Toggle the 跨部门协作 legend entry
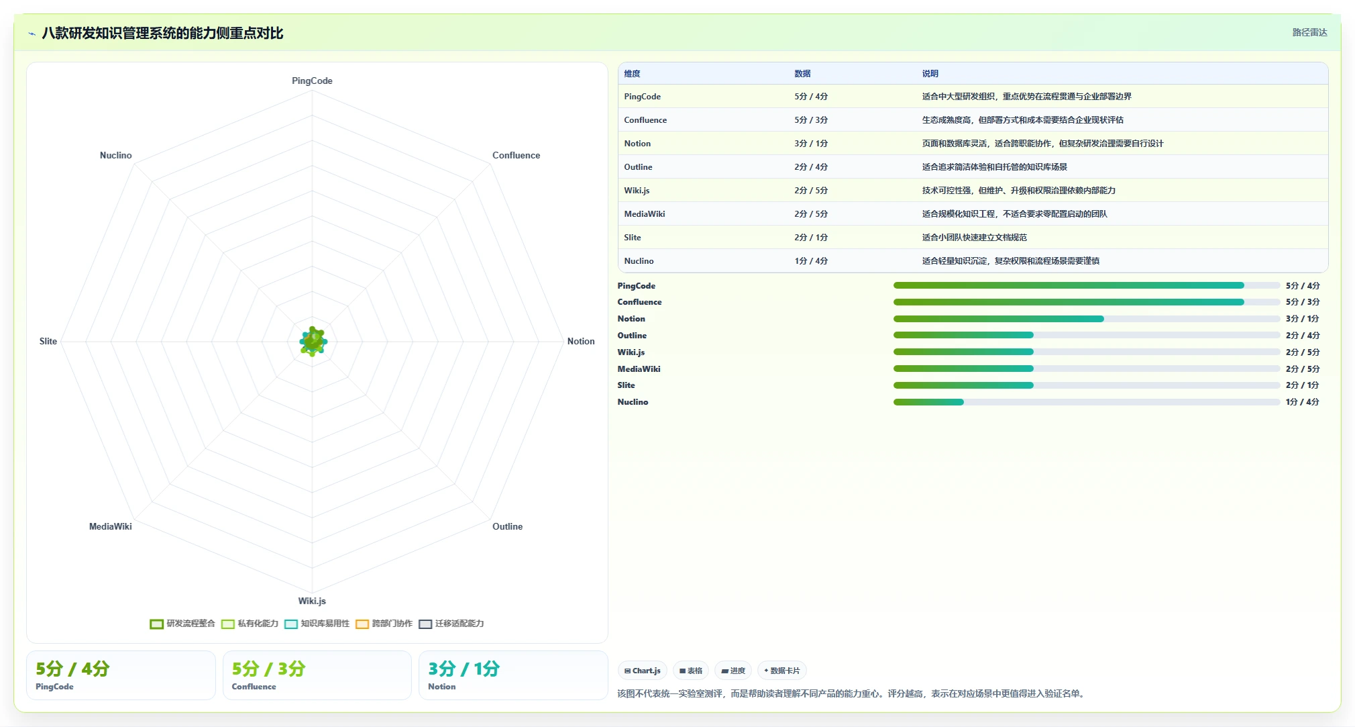Viewport: 1355px width, 727px height. 384,624
